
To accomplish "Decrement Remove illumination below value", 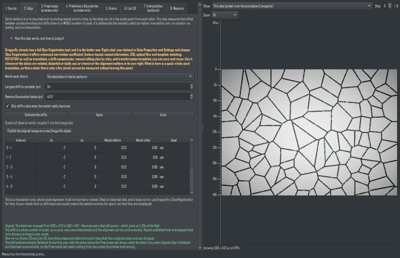I will [192, 98].
